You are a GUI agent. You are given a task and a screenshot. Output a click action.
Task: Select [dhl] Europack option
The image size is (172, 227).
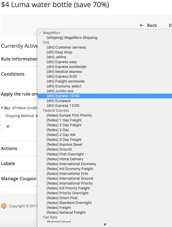click(105, 101)
